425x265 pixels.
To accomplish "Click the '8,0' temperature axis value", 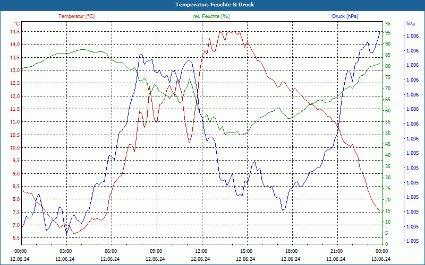I will tap(16, 199).
